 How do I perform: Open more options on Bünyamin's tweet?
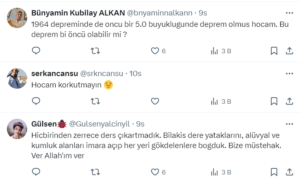pyautogui.click(x=290, y=13)
